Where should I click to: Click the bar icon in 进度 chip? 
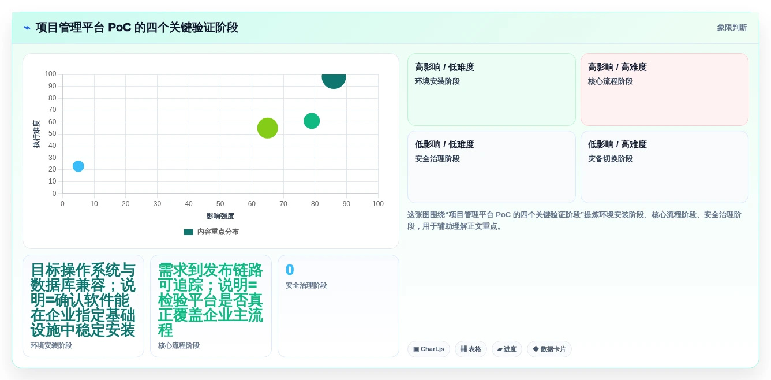(x=500, y=349)
